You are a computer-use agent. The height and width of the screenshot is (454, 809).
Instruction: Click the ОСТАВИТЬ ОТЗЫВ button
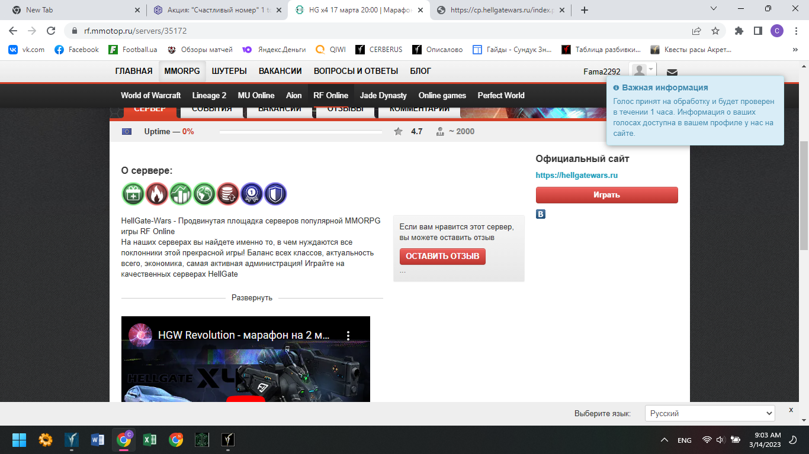tap(442, 256)
